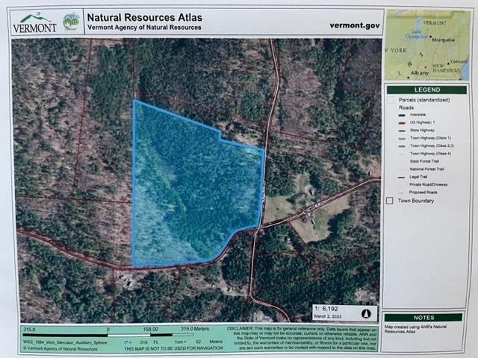
Task: Toggle the Parcels (standardized) legend box
Action: click(390, 99)
